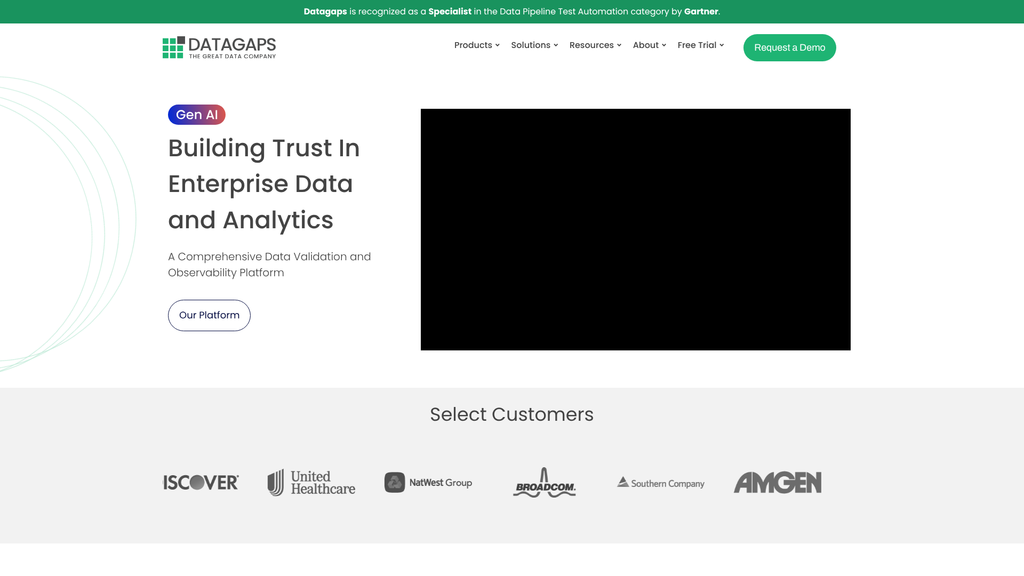The image size is (1024, 576).
Task: Click the NatWest Group logo
Action: 428,482
